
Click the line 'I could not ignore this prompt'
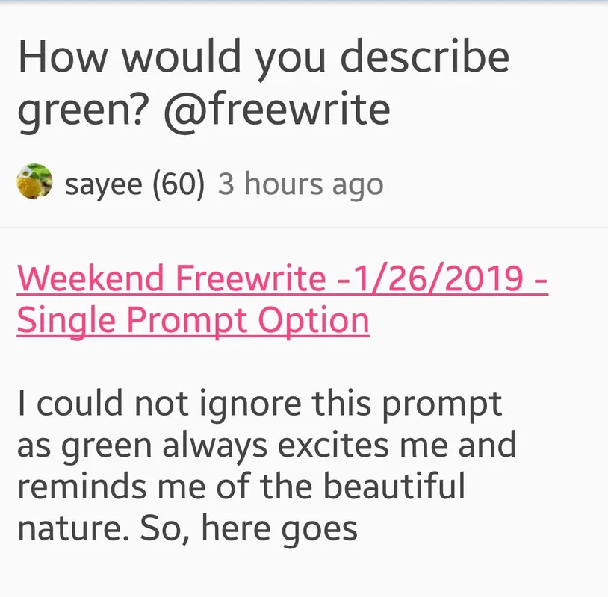[x=260, y=405]
